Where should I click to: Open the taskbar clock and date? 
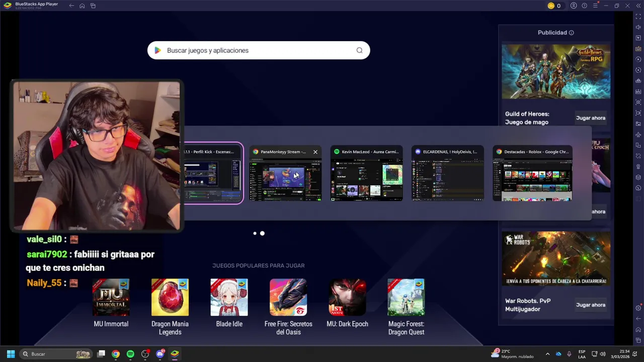coord(620,354)
